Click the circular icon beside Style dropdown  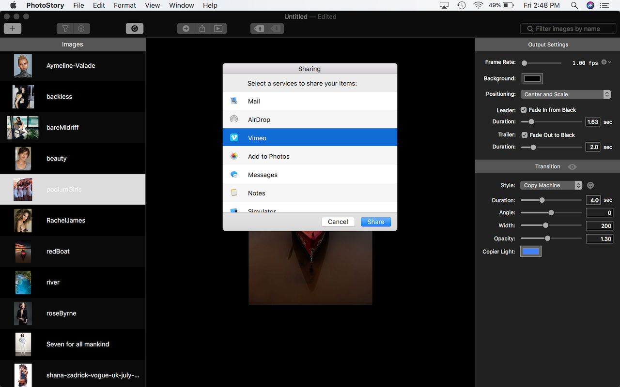(x=590, y=185)
